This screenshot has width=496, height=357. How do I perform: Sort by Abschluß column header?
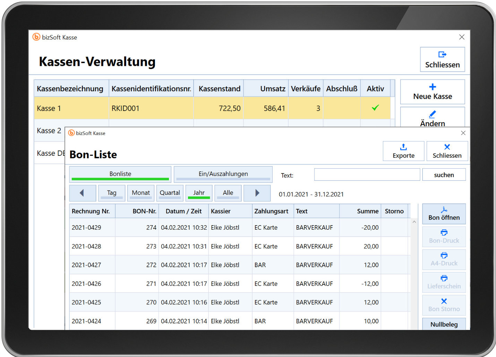pos(342,88)
